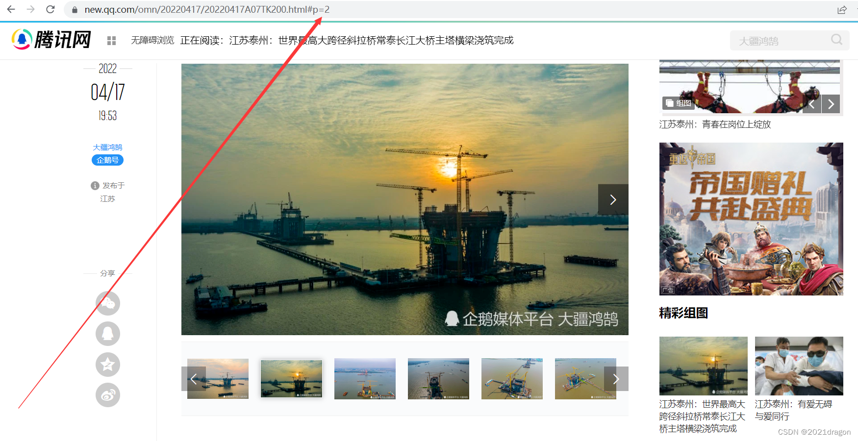Show the previous image in the sidebar gallery
The width and height of the screenshot is (858, 441).
[812, 104]
